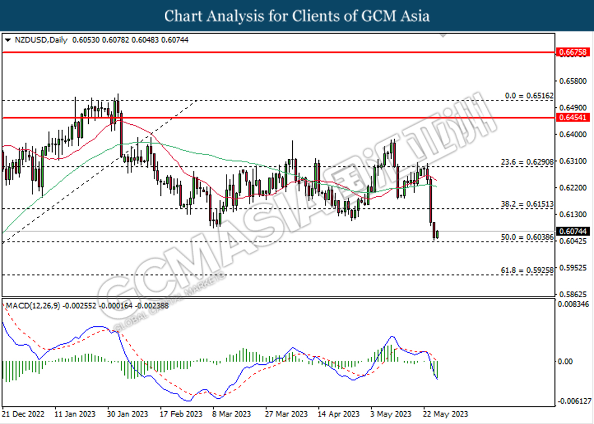
Task: Click the 22 May 2023 date label
Action: (x=445, y=414)
